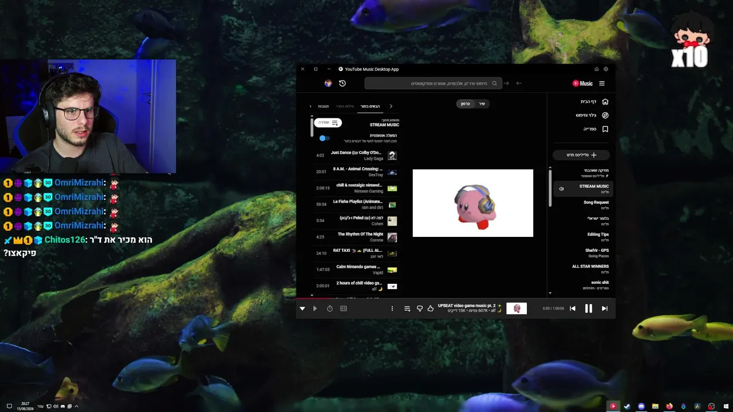Select the Related (תגובות) tab

[324, 106]
